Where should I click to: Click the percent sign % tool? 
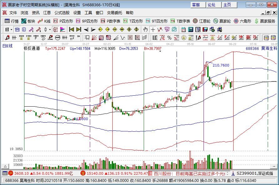click(169, 38)
